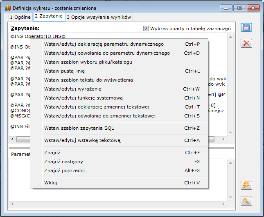Minimize the Definicja wykresu window
The image size is (264, 217).
[x=226, y=8]
